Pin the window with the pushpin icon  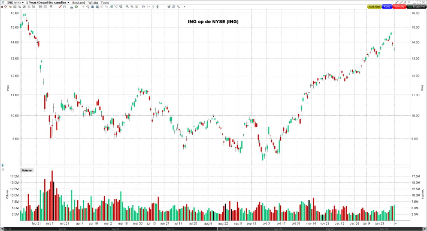click(x=405, y=2)
